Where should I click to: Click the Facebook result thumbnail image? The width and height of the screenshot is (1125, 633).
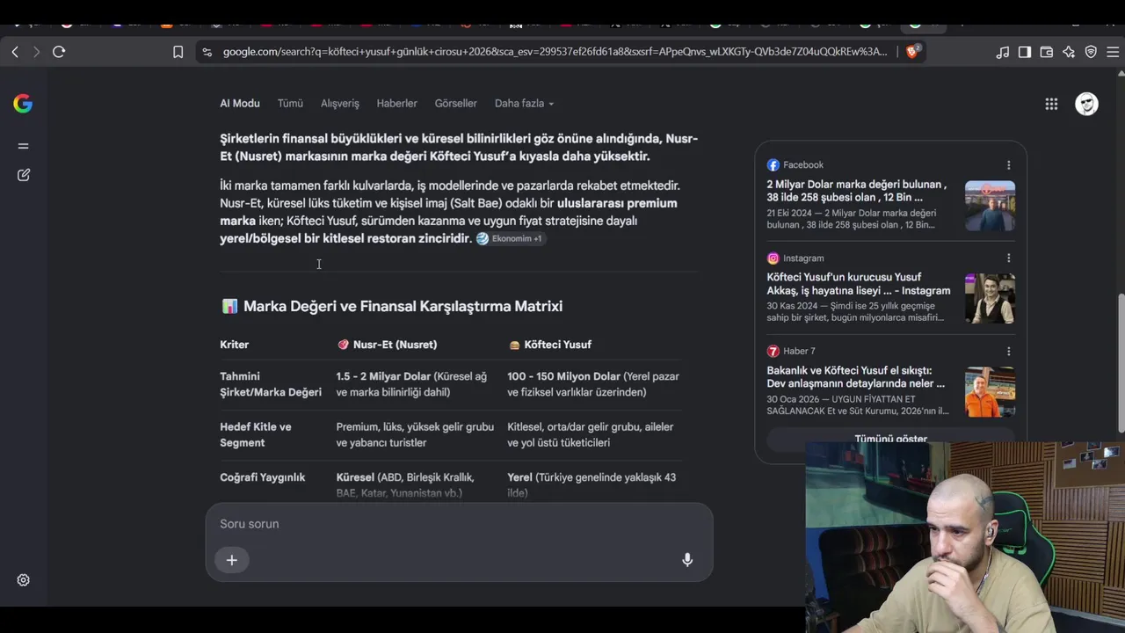point(990,206)
